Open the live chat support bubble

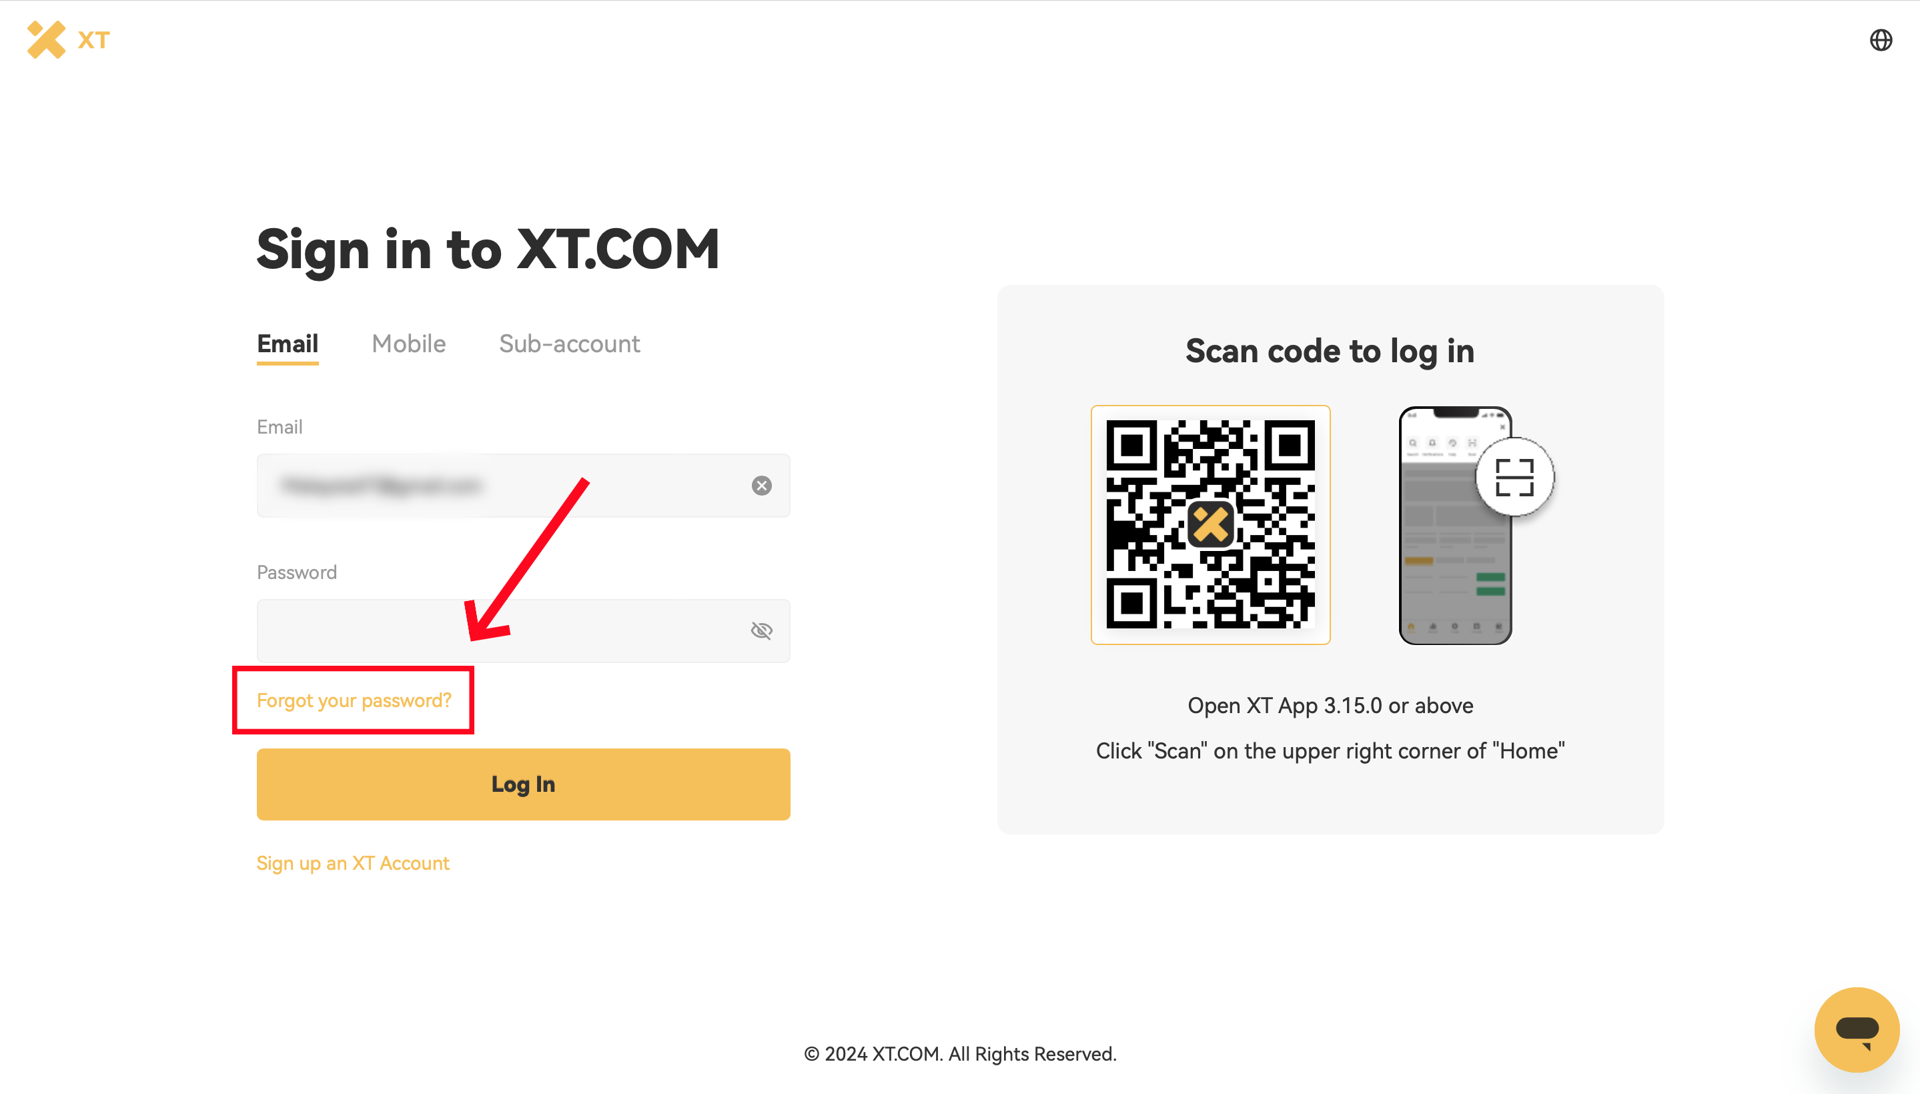tap(1856, 1029)
